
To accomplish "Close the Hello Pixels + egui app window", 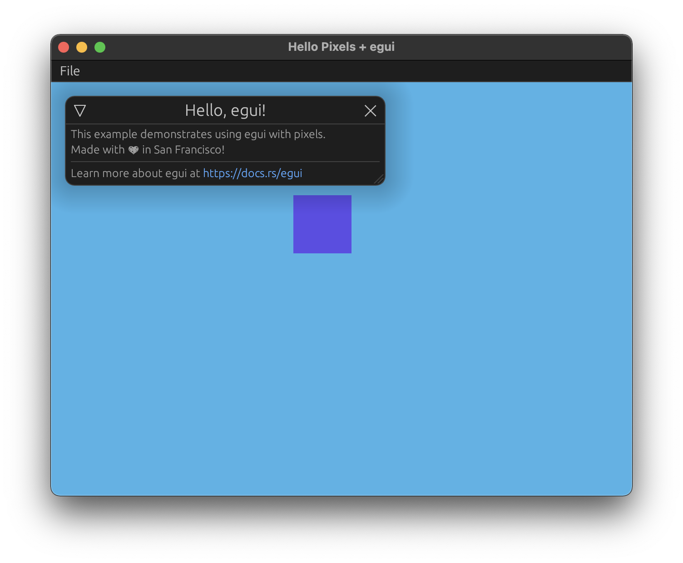I will click(64, 47).
